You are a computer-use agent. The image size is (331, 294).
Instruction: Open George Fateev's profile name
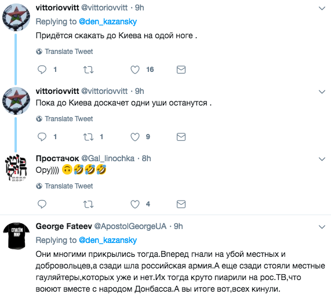64,226
